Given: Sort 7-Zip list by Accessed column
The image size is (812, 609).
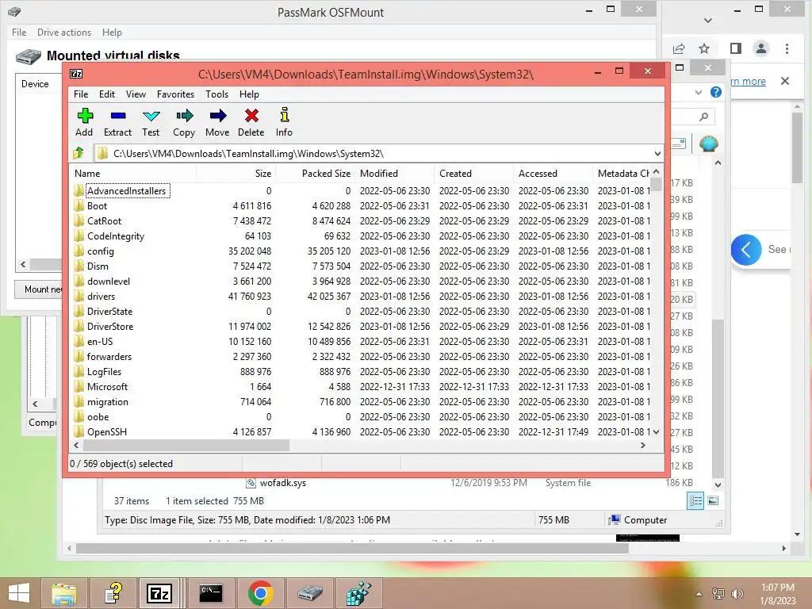Looking at the screenshot, I should [x=553, y=174].
